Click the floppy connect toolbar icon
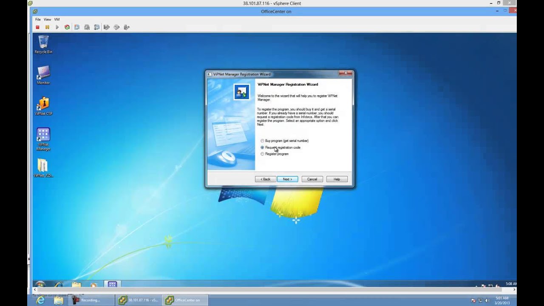 tap(107, 27)
